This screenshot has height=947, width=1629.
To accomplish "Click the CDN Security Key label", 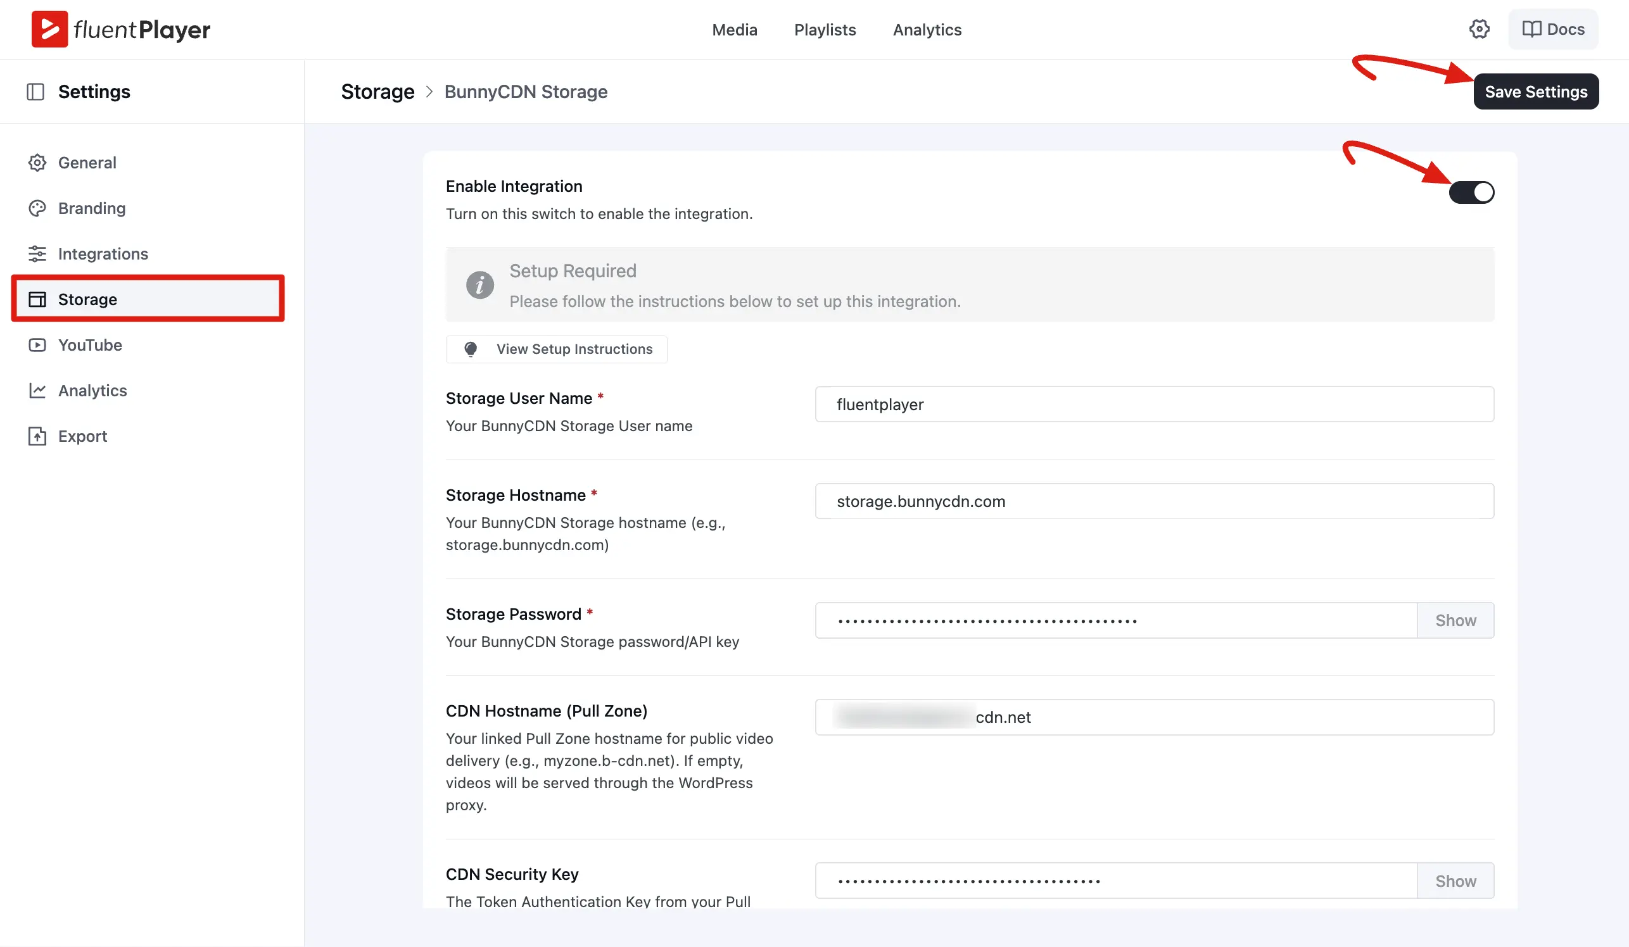I will [512, 874].
